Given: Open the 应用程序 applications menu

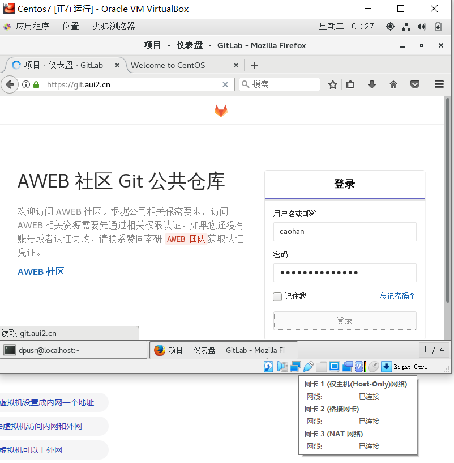Looking at the screenshot, I should point(32,27).
